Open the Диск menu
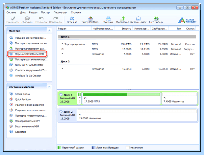204x155 pixels. [23, 12]
